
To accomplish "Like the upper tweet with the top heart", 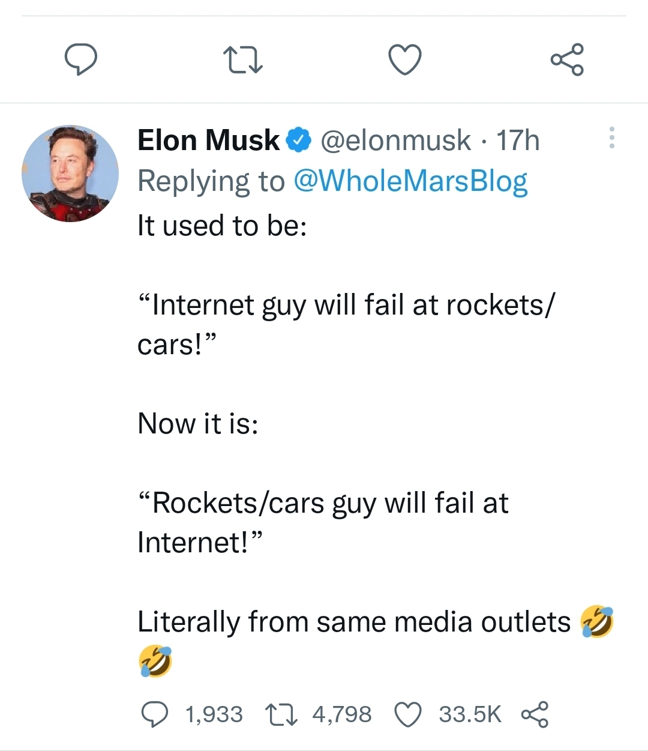I will click(x=405, y=60).
